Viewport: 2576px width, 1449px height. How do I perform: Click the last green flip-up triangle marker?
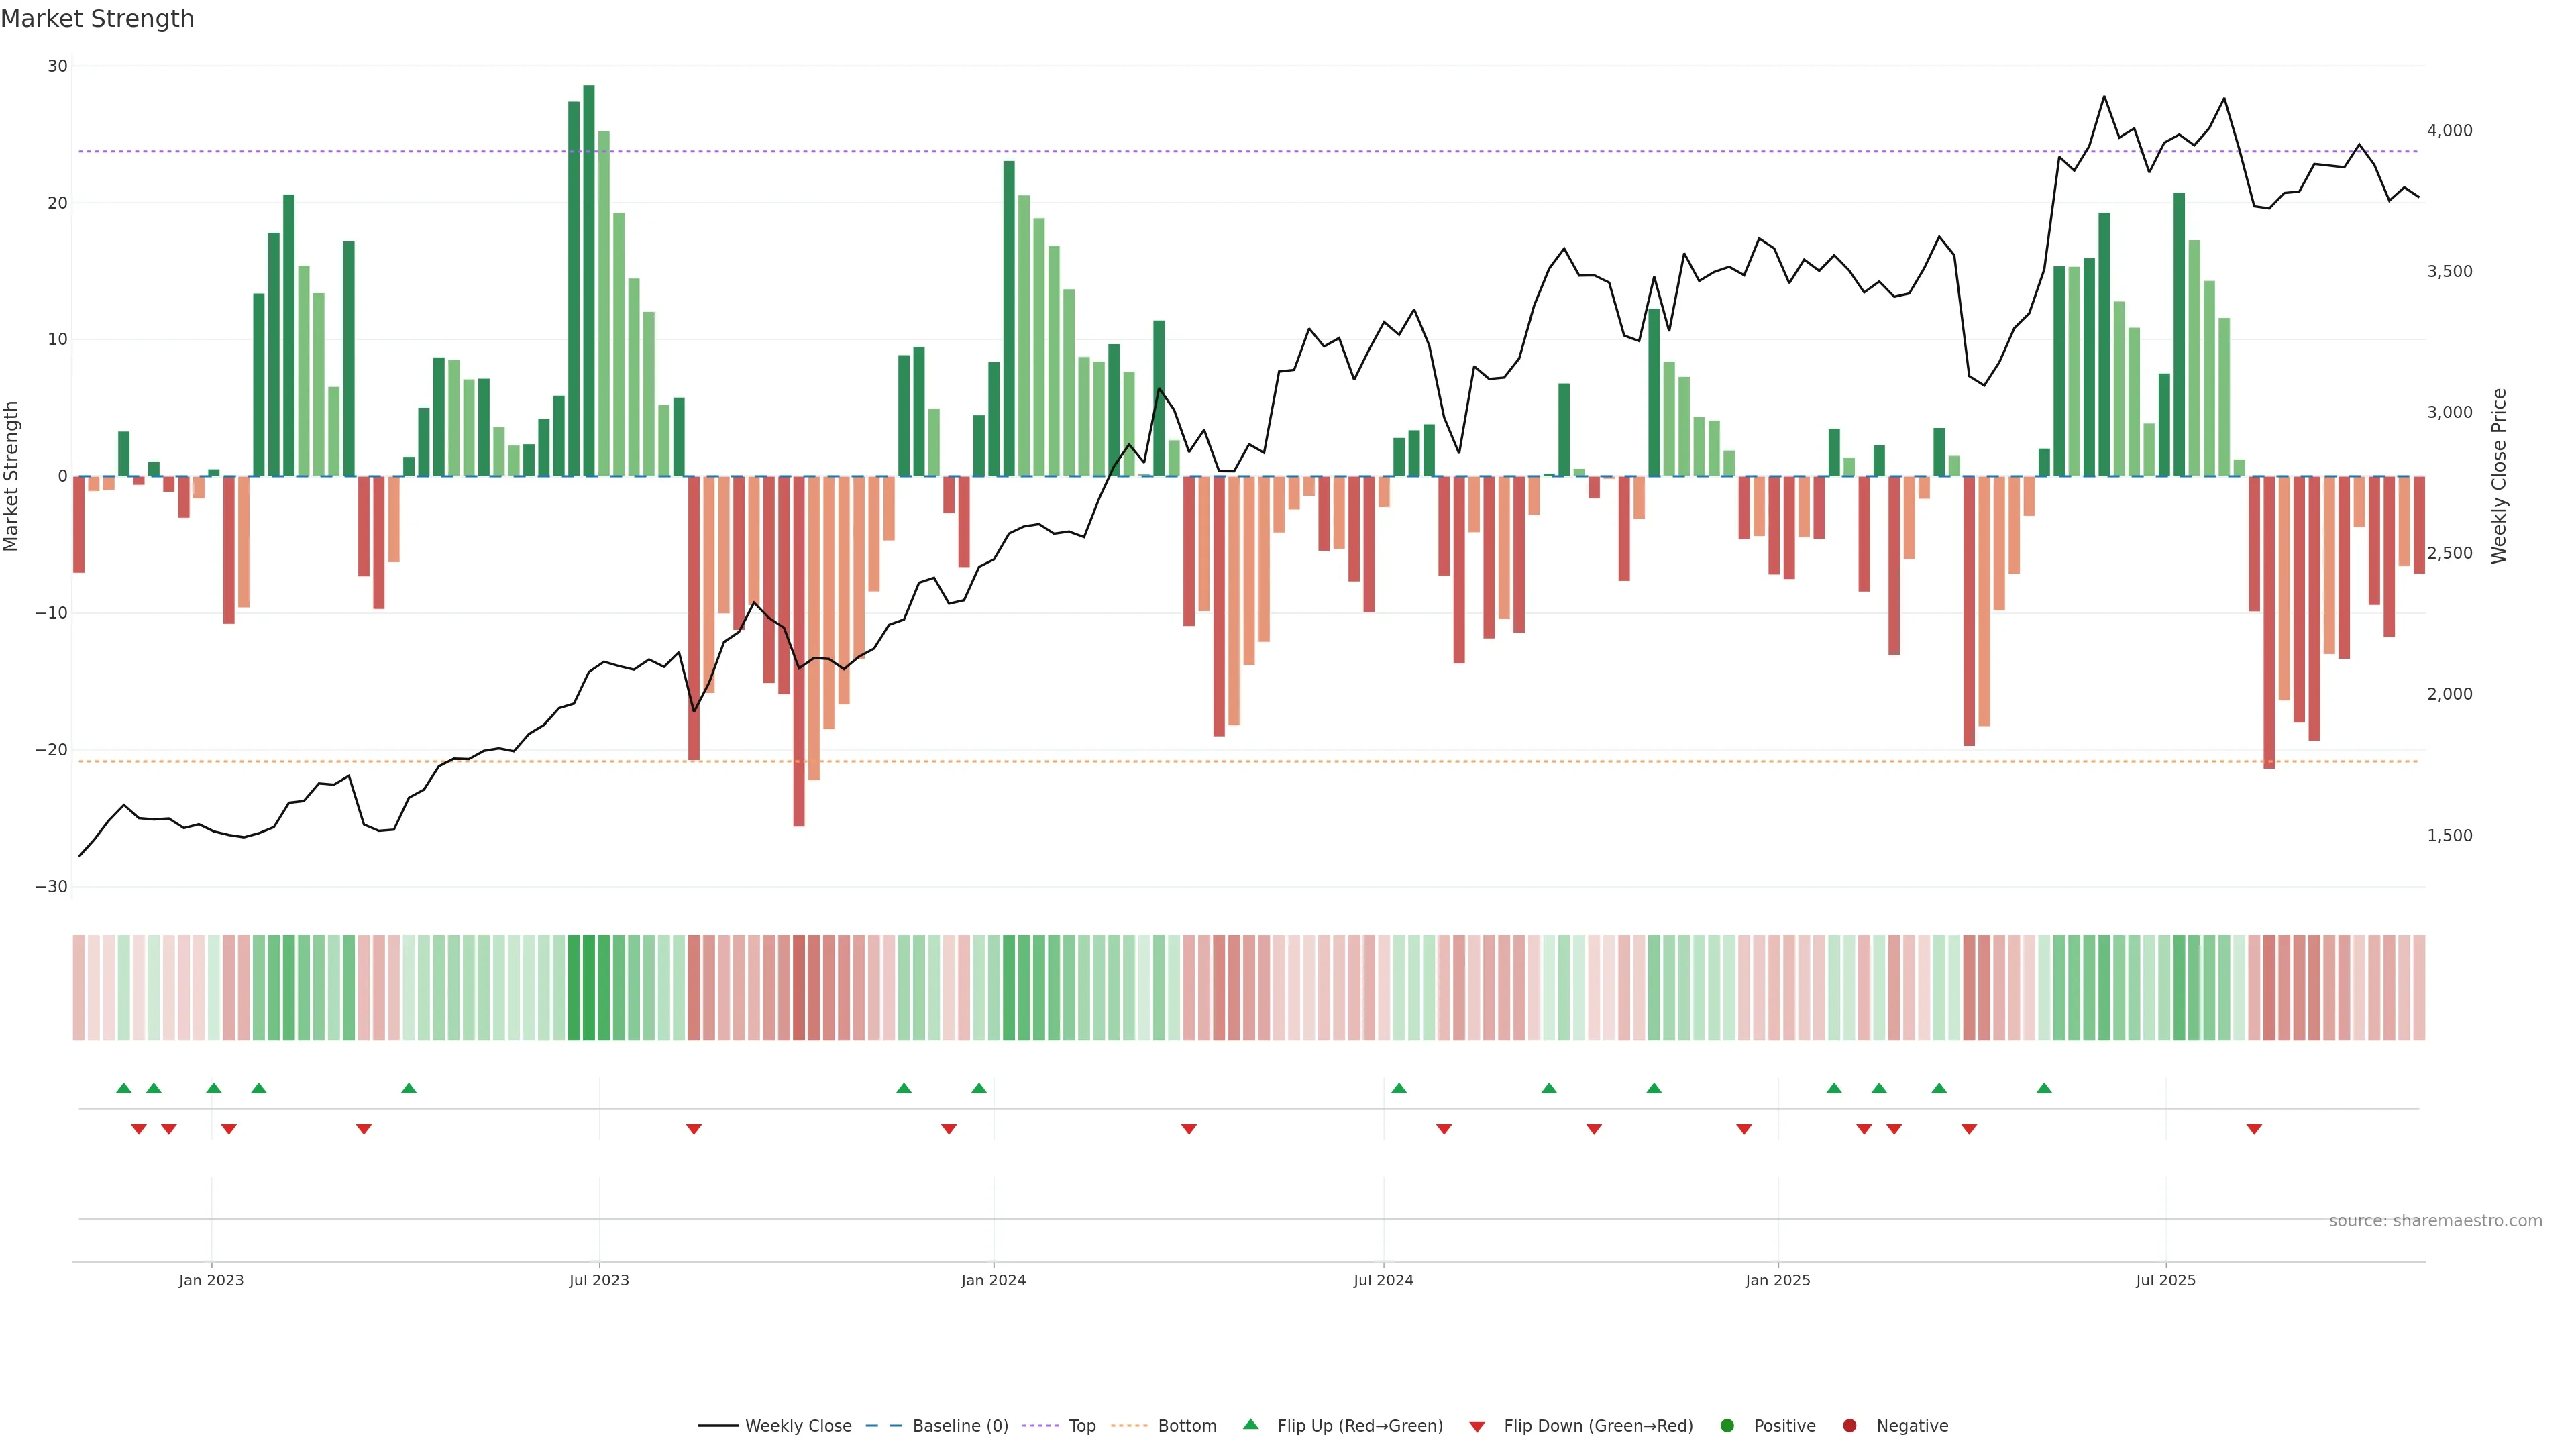pyautogui.click(x=2044, y=1088)
